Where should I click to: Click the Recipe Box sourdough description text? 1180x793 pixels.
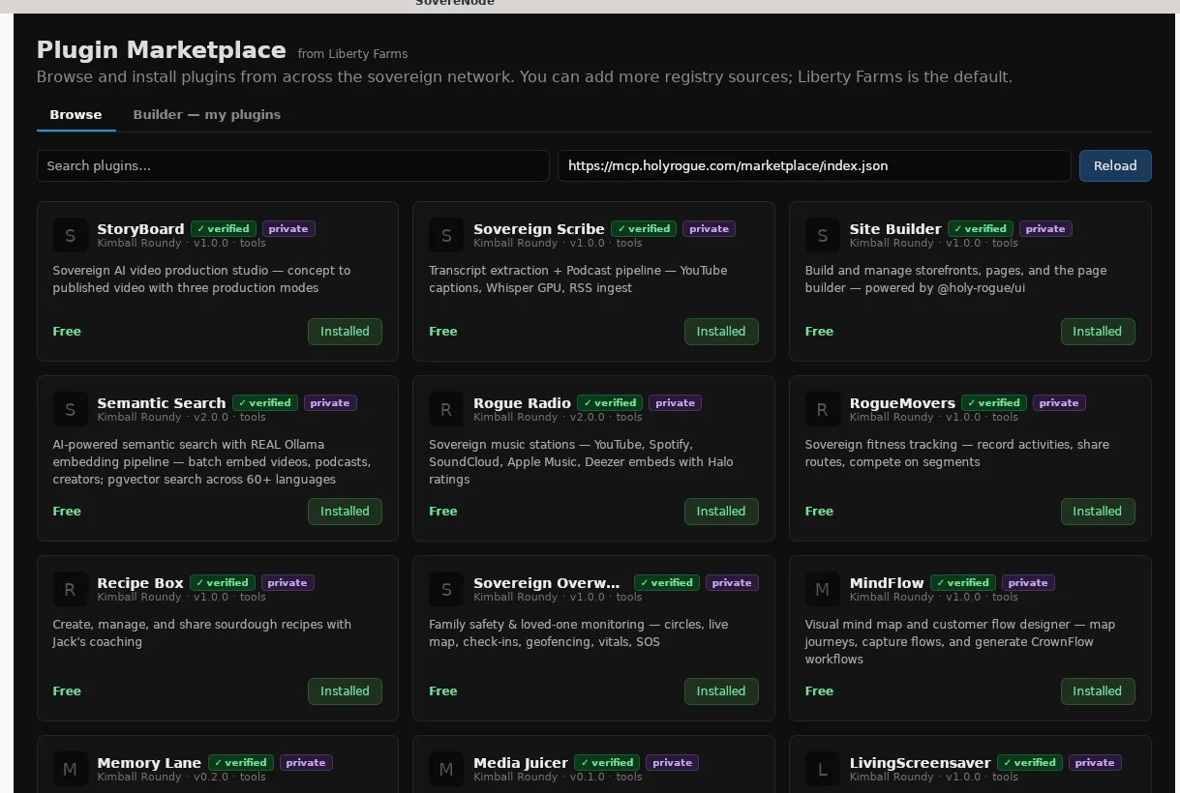click(202, 633)
